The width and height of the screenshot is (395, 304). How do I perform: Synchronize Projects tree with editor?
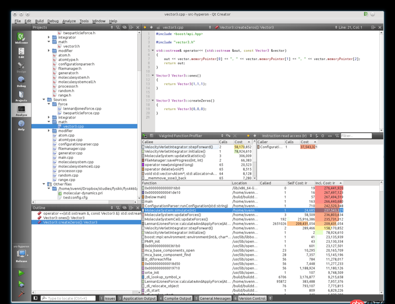(124, 27)
